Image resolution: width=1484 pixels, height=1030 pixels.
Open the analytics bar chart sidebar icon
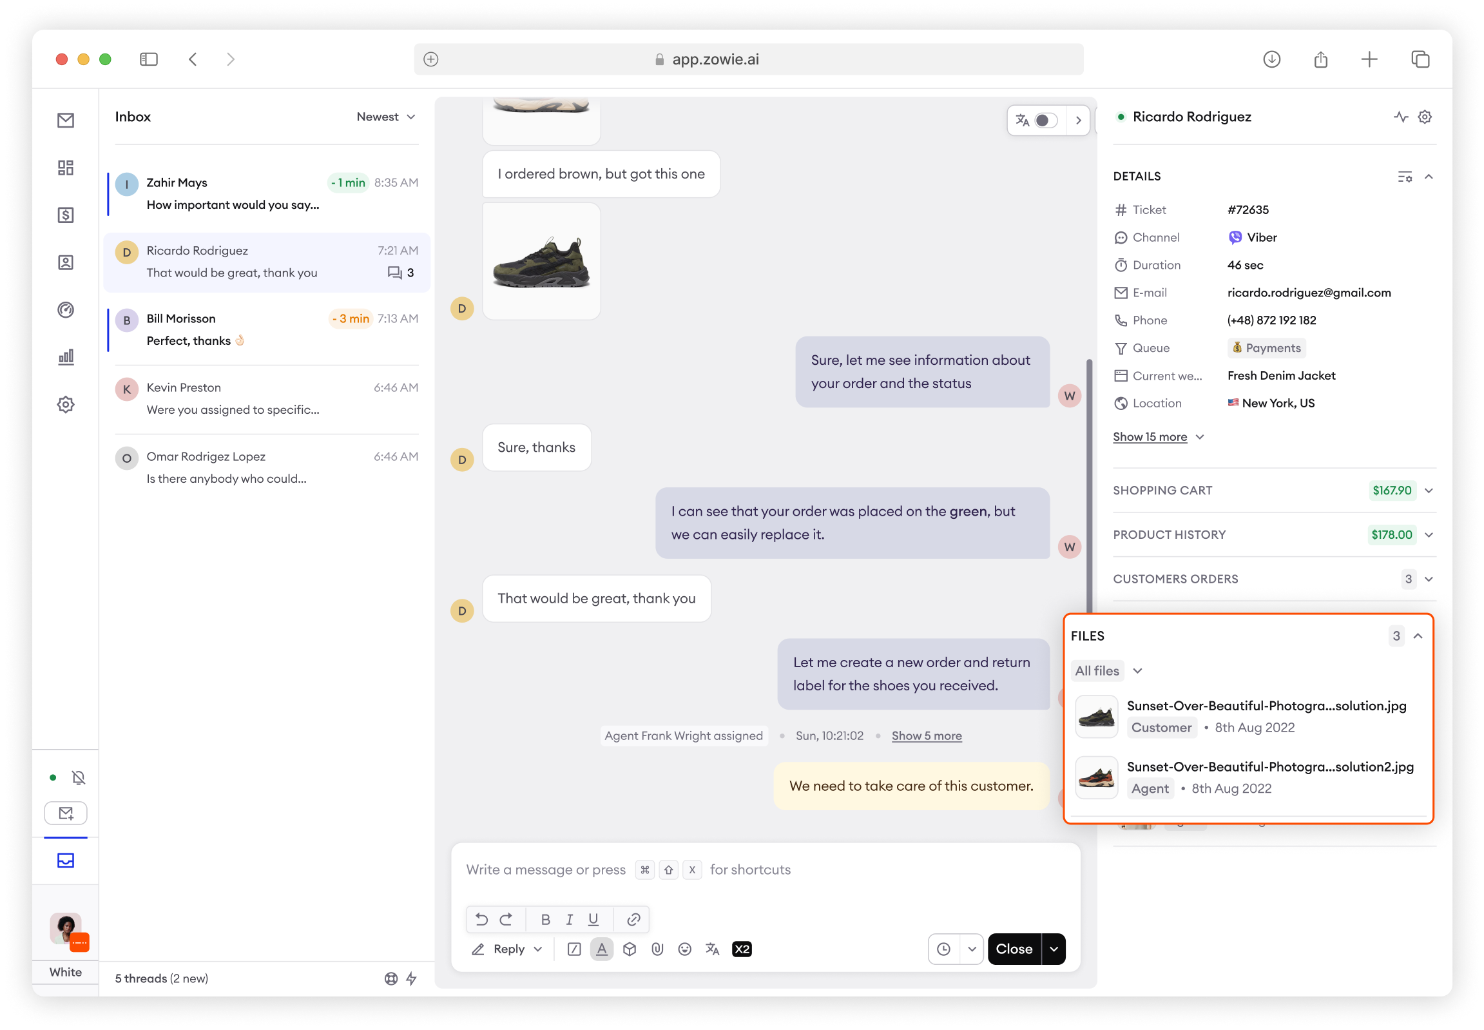[x=66, y=357]
